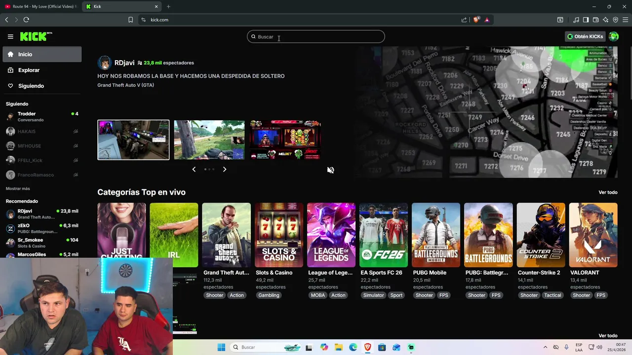This screenshot has width=632, height=355.
Task: Click the Tactical tag under Counter-Strike 2
Action: point(553,295)
